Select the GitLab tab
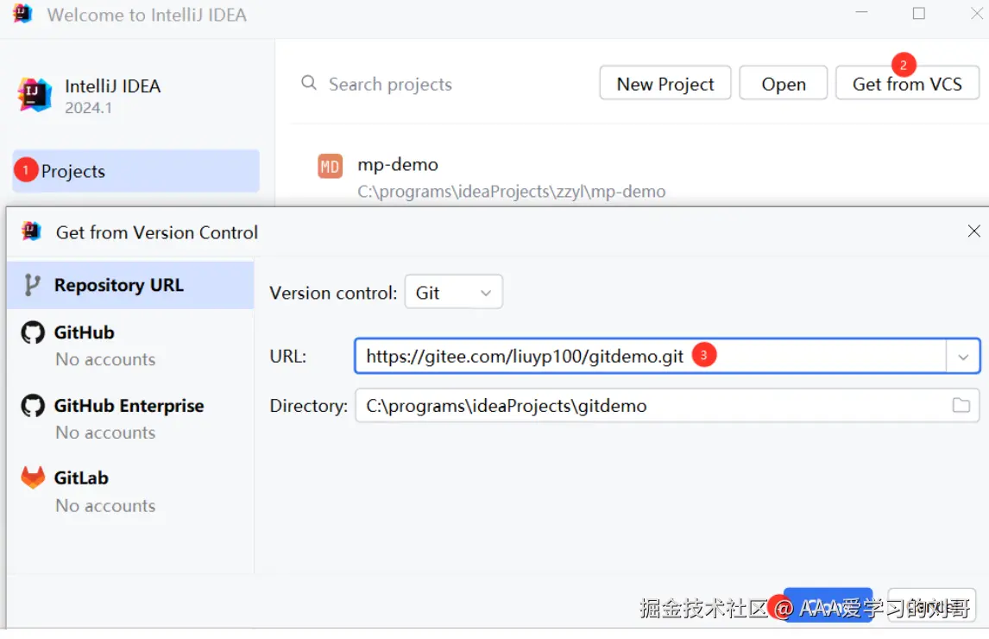 [130, 491]
